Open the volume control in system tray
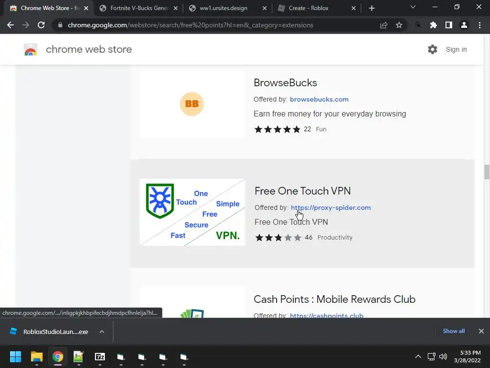Viewport: 490px width, 368px height. [x=443, y=356]
